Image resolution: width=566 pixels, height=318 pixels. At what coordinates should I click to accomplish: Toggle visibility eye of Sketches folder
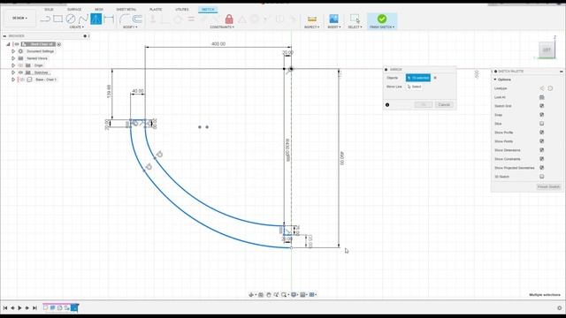coord(20,72)
